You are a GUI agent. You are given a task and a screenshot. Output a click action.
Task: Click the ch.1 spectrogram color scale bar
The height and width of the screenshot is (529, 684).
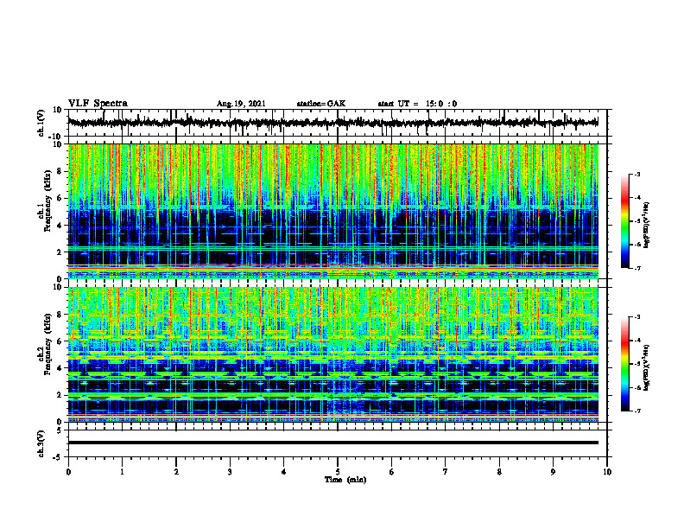pos(625,221)
